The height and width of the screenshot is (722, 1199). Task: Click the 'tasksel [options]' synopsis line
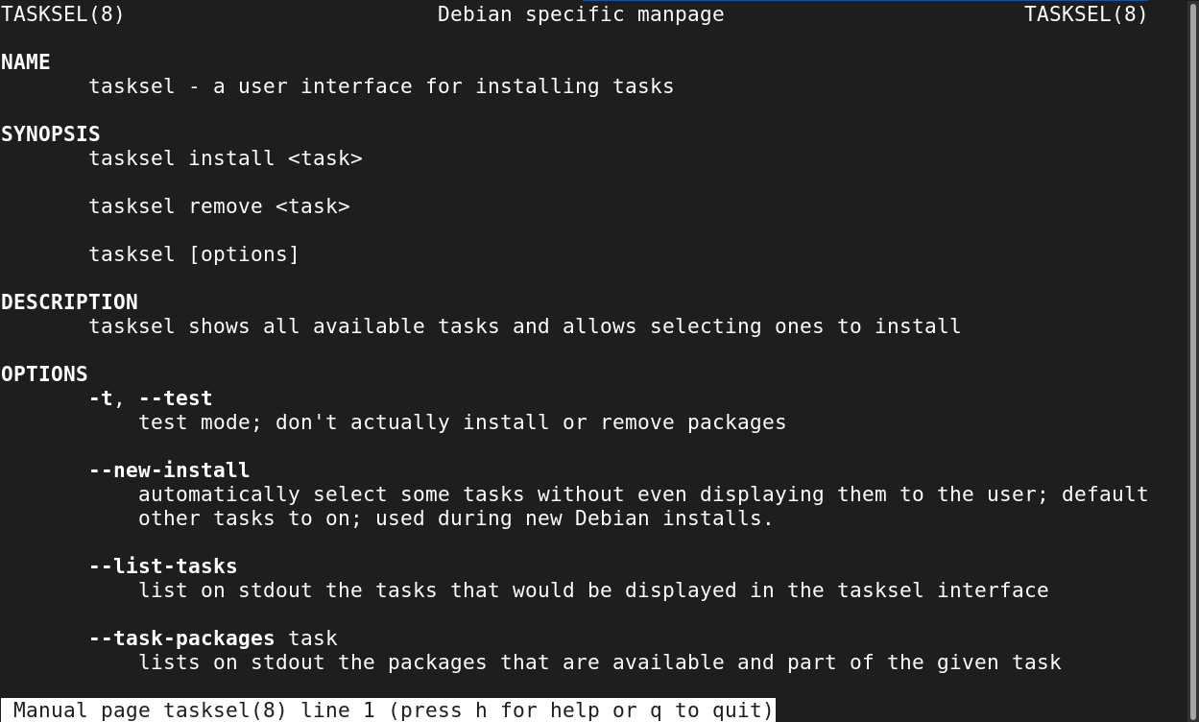194,254
